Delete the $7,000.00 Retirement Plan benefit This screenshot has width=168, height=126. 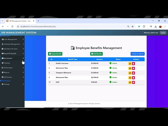click(x=133, y=68)
